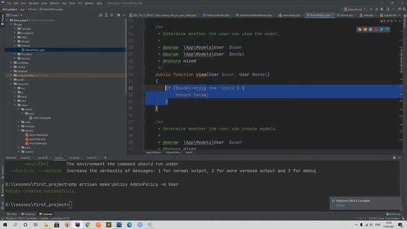Open the Problems tool window button
Viewport: 407px width, 229px height.
28,214
